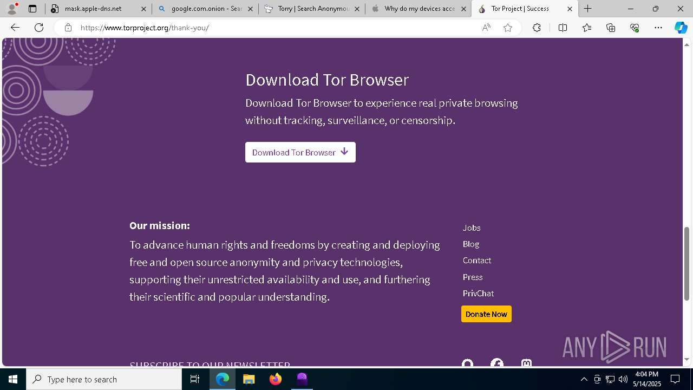Go back to the previous page
The height and width of the screenshot is (390, 693).
pyautogui.click(x=15, y=28)
